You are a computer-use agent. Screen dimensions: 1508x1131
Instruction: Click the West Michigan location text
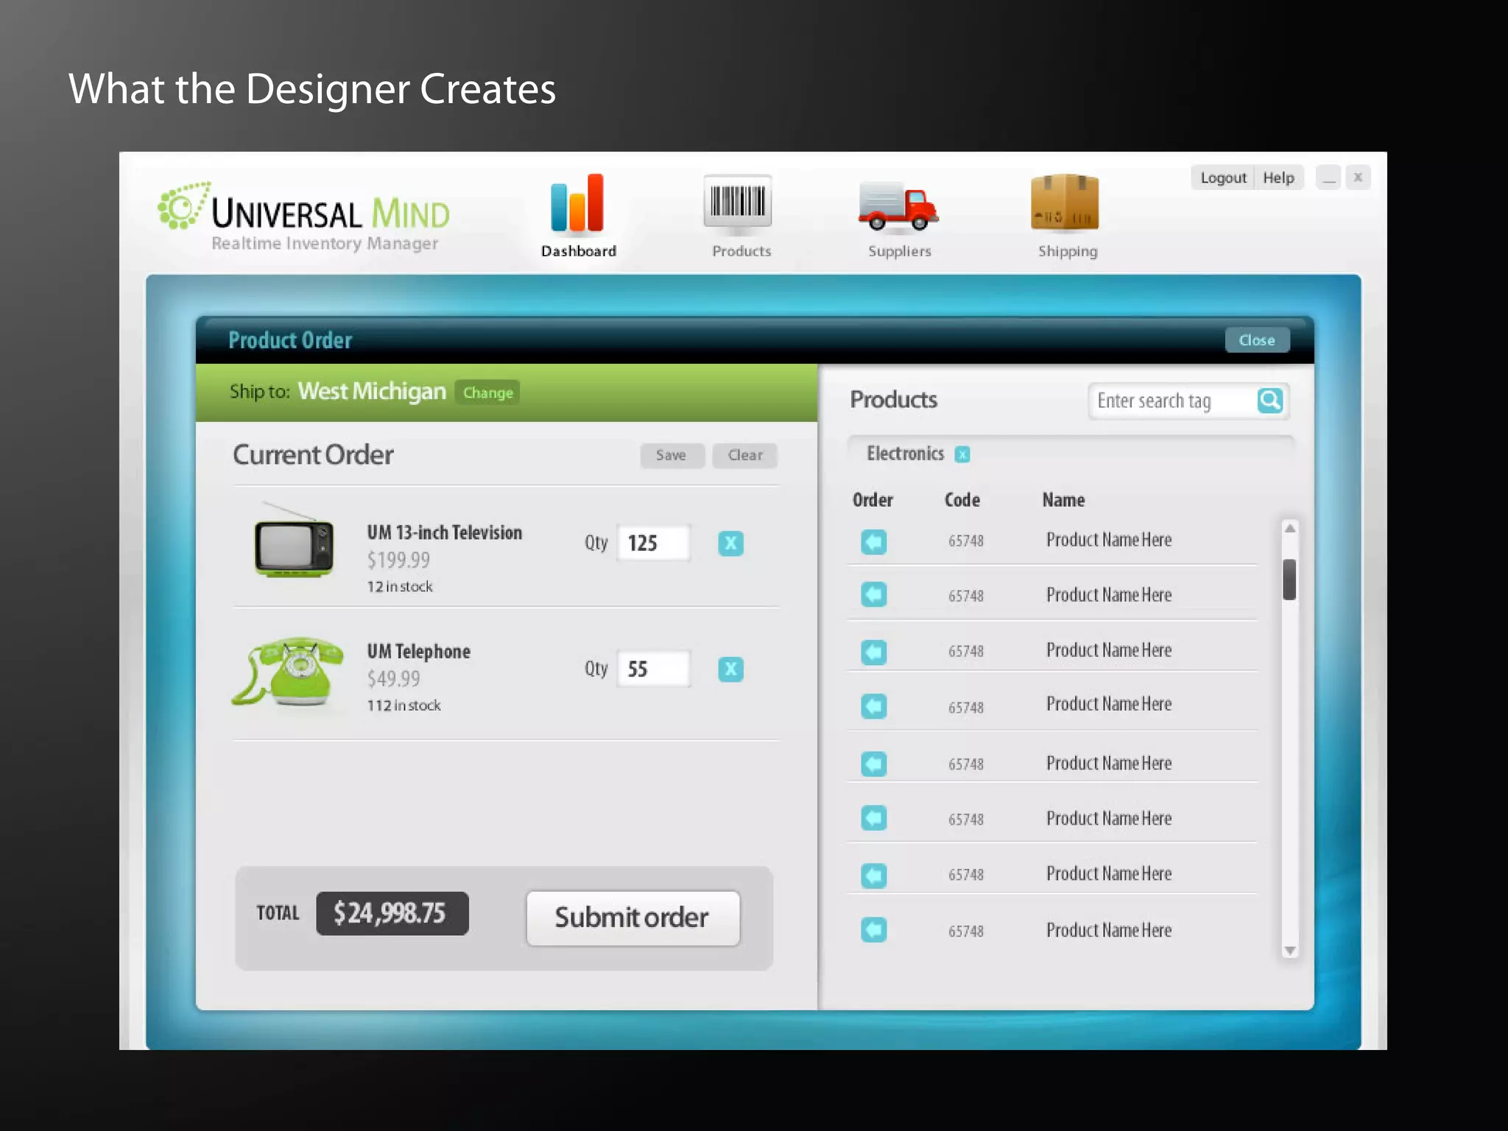[372, 391]
